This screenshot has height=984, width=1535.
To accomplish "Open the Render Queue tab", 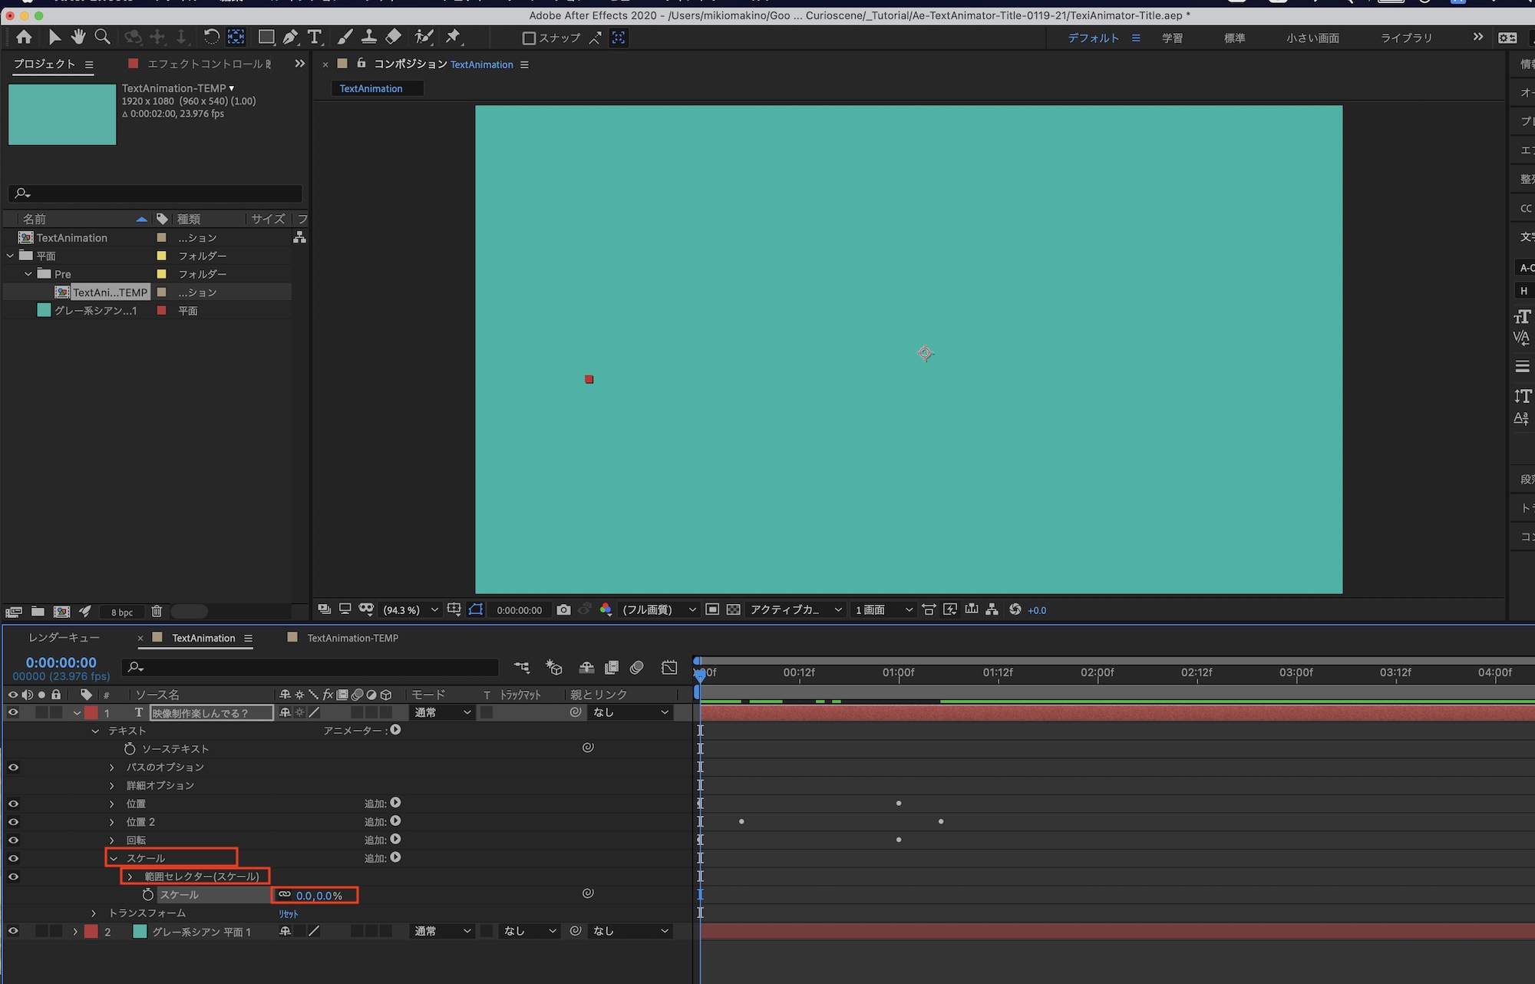I will tap(64, 638).
